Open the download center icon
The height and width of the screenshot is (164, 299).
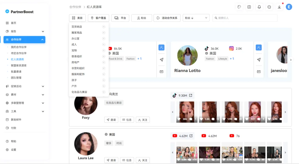point(279,7)
